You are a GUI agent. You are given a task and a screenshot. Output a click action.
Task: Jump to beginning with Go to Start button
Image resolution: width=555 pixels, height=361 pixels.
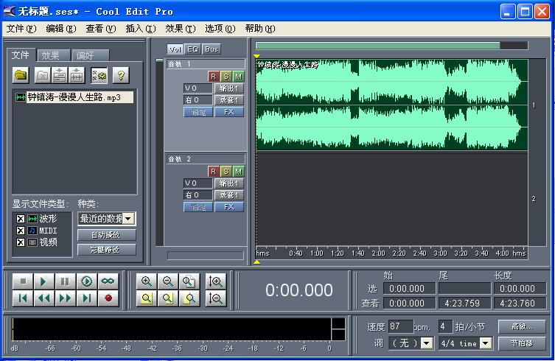pyautogui.click(x=23, y=298)
